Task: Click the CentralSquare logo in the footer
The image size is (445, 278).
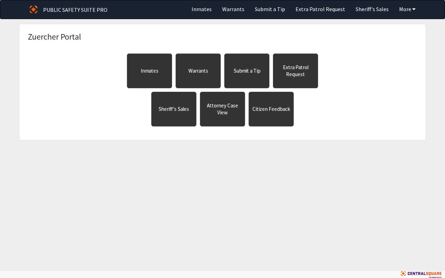Action: (421, 274)
